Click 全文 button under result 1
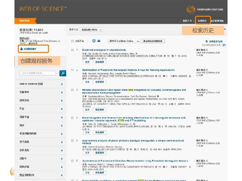242x181 pixels. pyautogui.click(x=87, y=62)
